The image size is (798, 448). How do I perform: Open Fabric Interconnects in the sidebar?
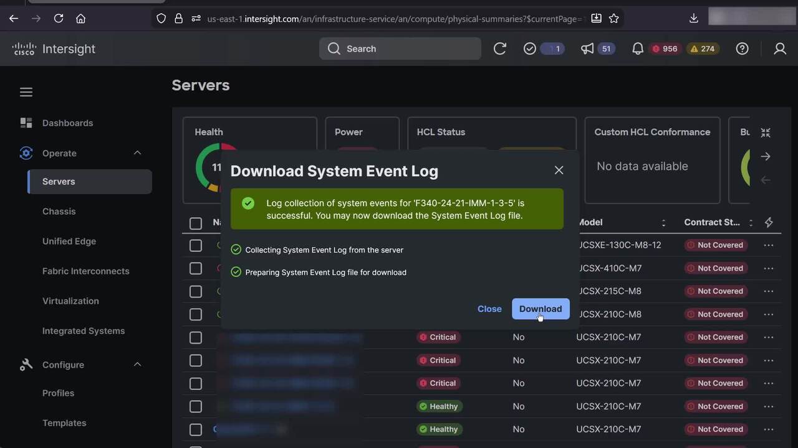point(85,271)
